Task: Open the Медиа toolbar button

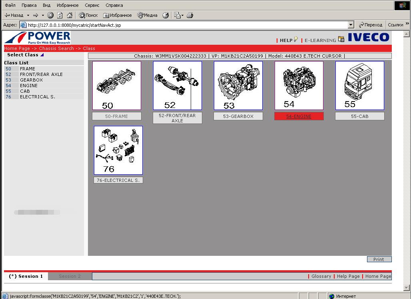Action: point(147,15)
